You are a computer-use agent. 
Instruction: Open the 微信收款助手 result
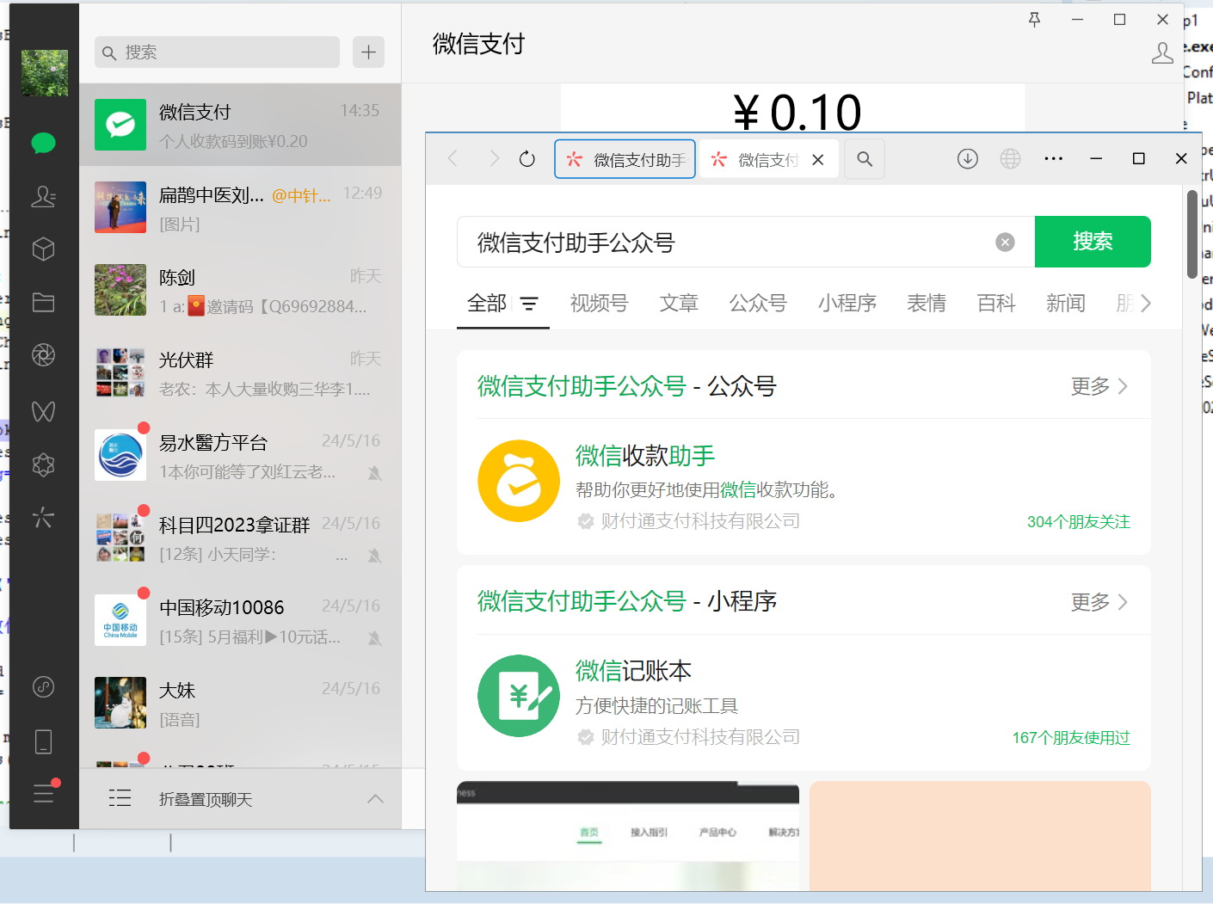pos(645,456)
